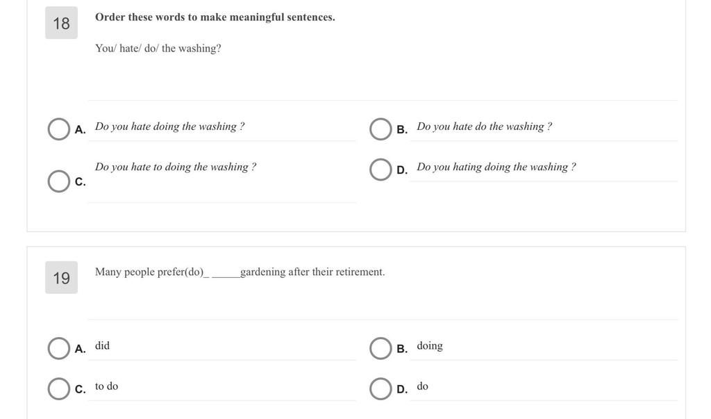Select radio D 'do' in question 19

[380, 388]
